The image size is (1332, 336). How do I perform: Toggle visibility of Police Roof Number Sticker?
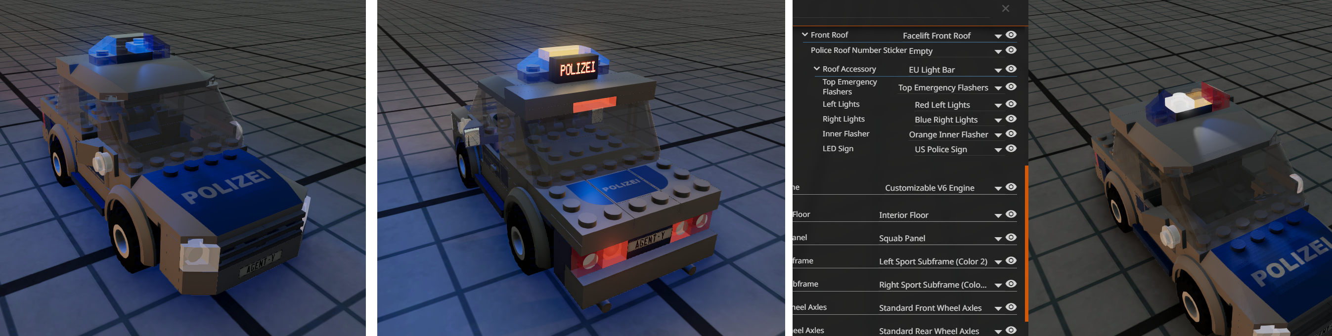1012,50
